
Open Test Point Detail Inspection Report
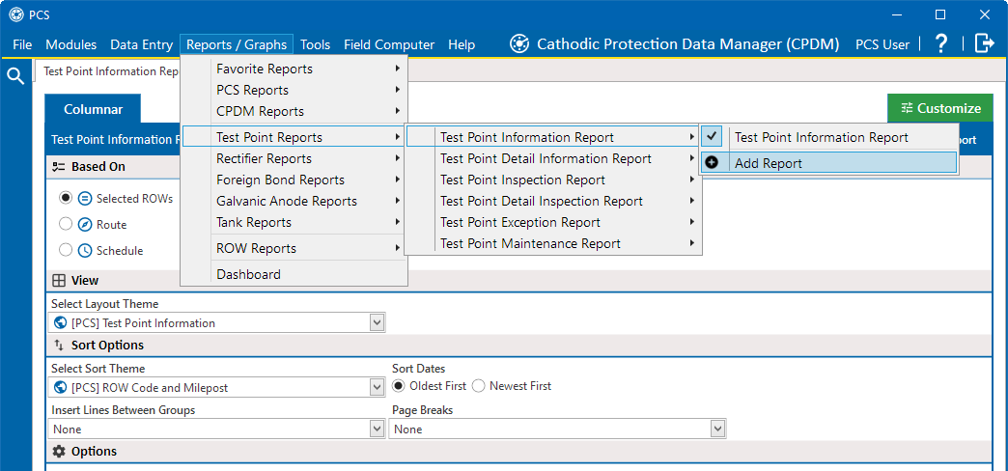(553, 201)
